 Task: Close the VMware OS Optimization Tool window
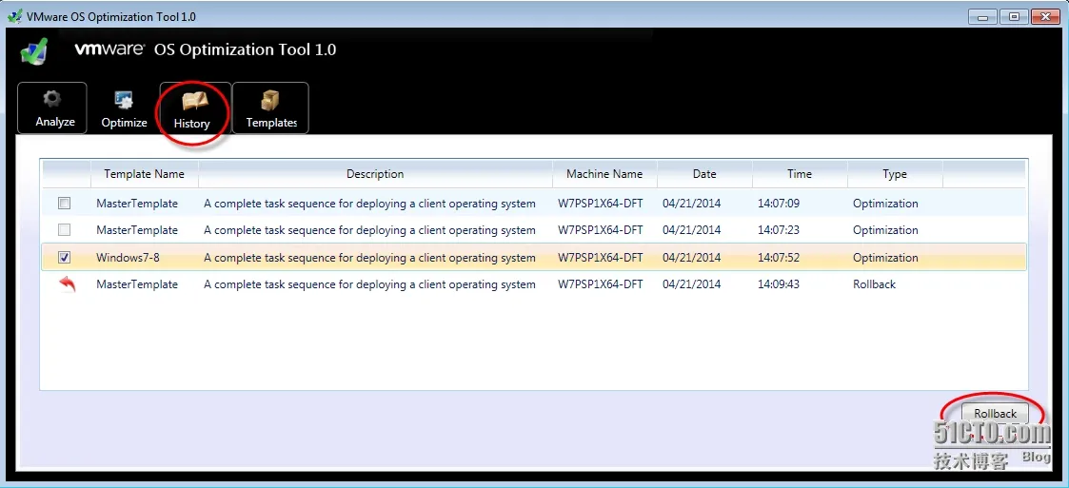(1045, 16)
